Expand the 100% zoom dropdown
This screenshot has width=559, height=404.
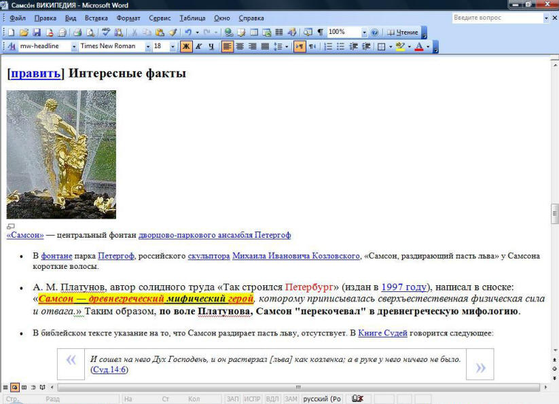pos(364,33)
